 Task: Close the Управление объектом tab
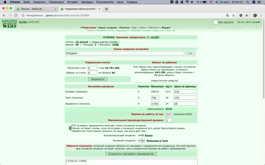[x=99, y=9]
